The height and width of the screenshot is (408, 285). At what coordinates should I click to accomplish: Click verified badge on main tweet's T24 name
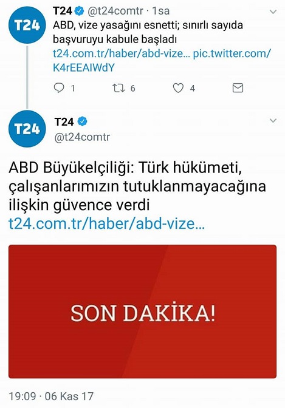pyautogui.click(x=83, y=121)
